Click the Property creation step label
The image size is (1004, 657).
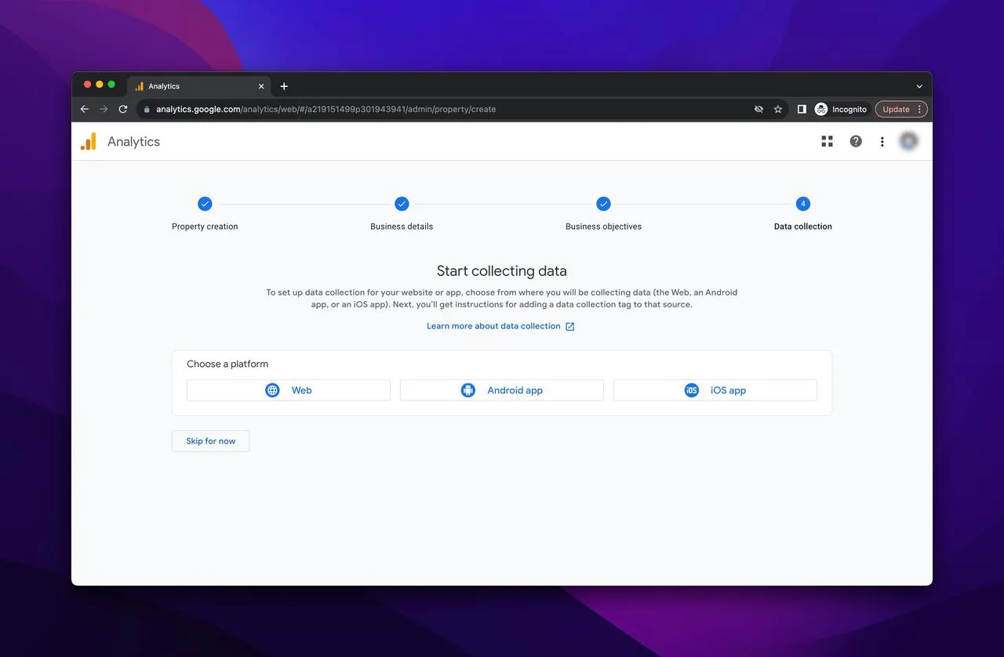[x=205, y=227]
